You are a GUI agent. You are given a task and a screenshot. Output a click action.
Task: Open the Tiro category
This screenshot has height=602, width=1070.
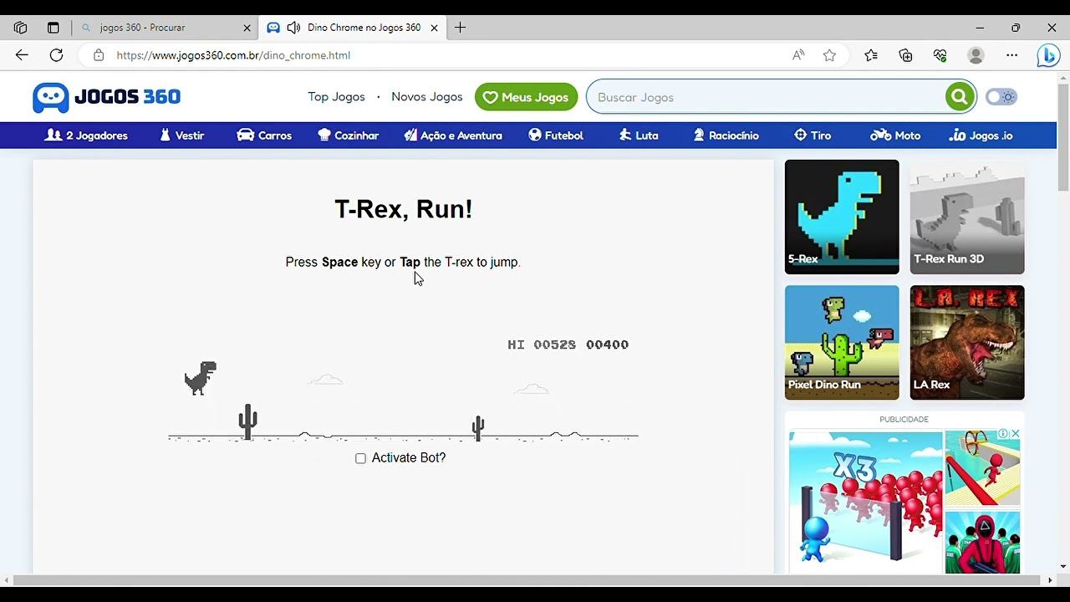coord(812,135)
